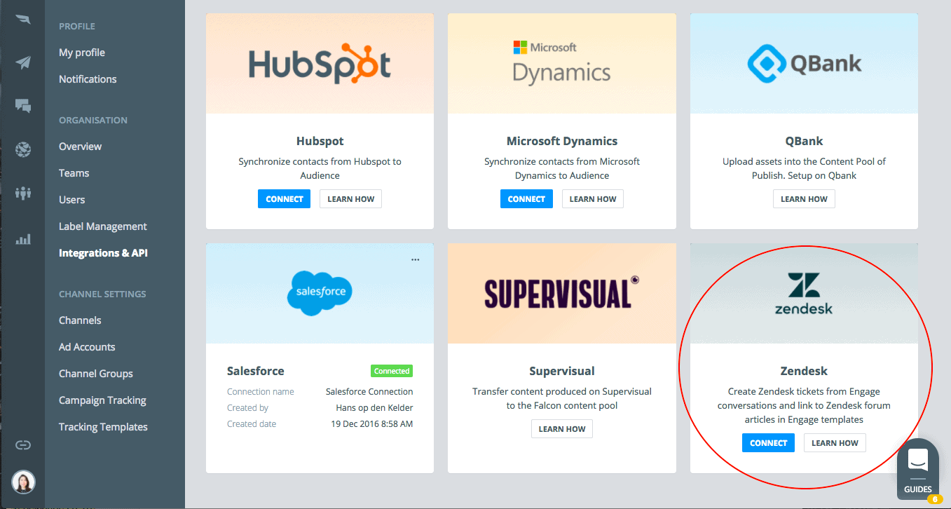Open the Engage chat bubbles icon
The width and height of the screenshot is (951, 509).
pyautogui.click(x=23, y=107)
